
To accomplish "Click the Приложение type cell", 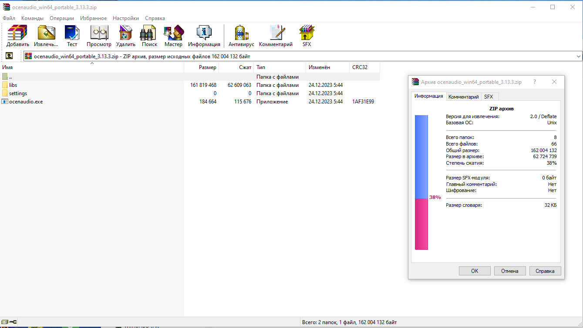I will (x=272, y=102).
